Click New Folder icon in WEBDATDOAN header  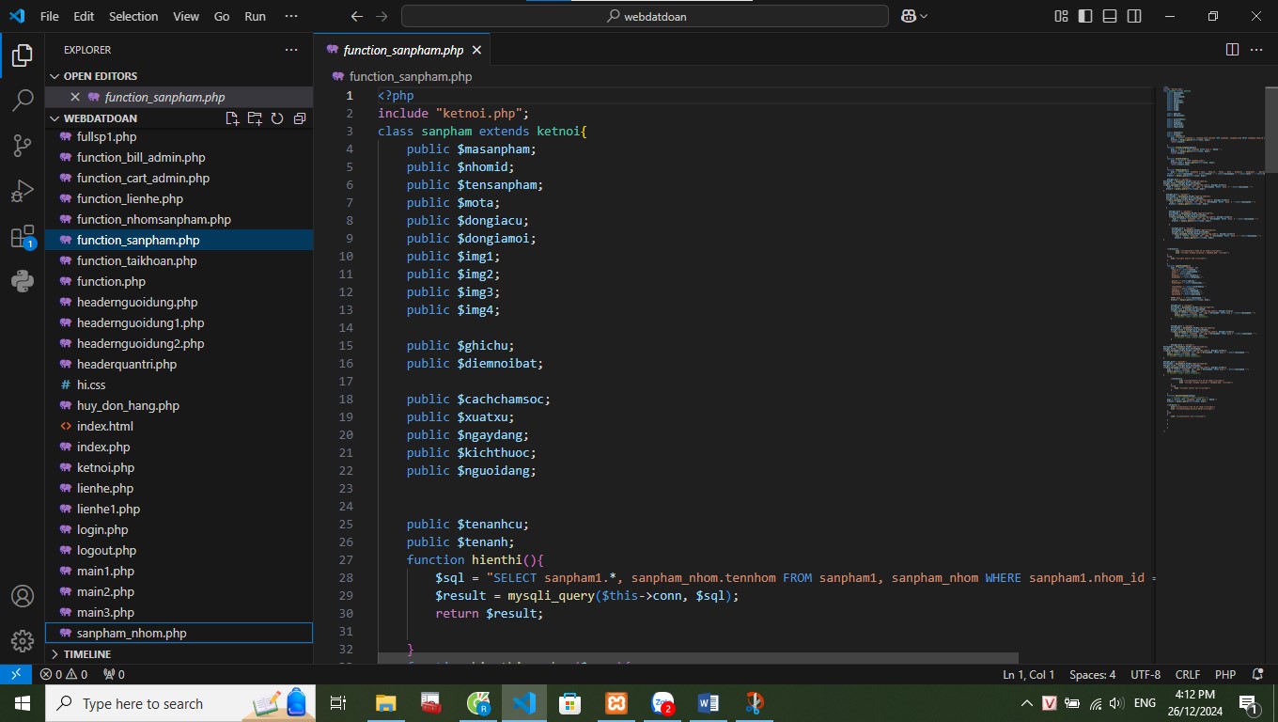(x=255, y=118)
